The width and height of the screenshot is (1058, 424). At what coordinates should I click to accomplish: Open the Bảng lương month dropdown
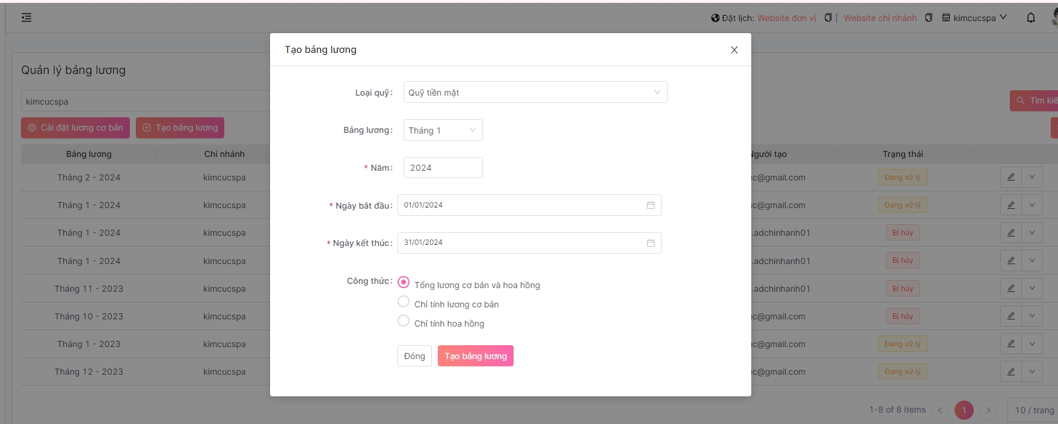[443, 131]
